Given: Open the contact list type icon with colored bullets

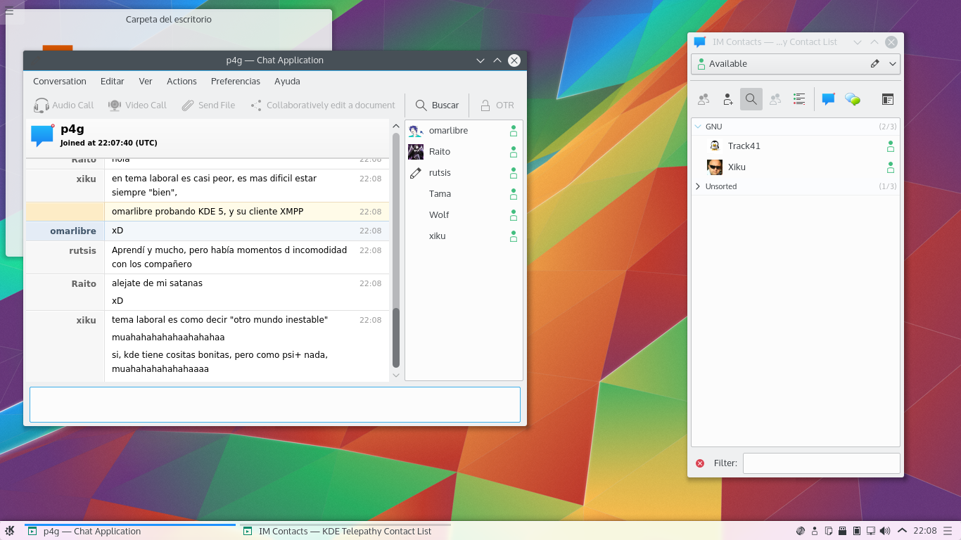Looking at the screenshot, I should (799, 99).
